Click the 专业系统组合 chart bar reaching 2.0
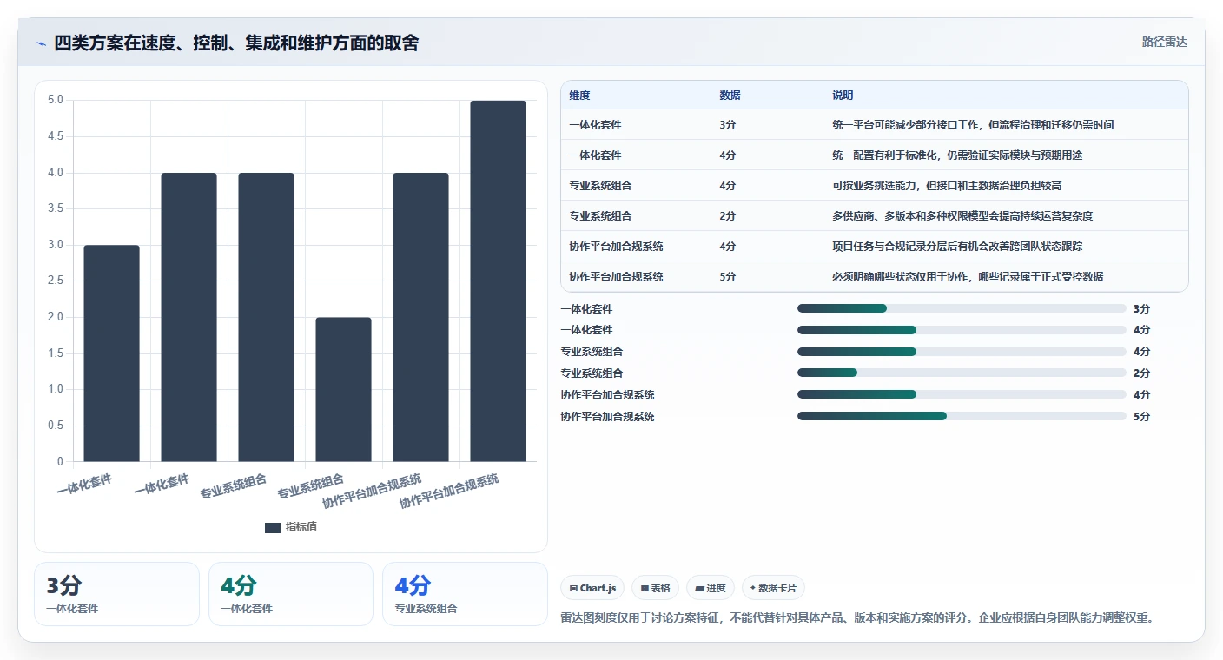 (x=343, y=390)
